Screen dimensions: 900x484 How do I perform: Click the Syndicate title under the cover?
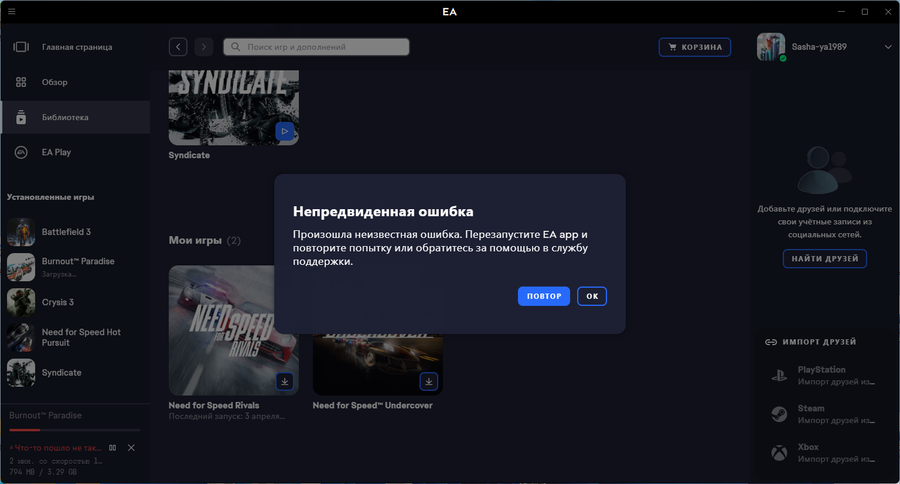[189, 155]
